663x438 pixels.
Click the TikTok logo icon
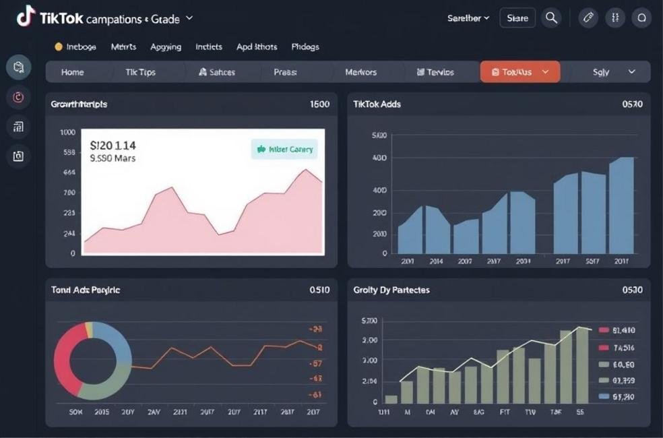click(x=26, y=18)
